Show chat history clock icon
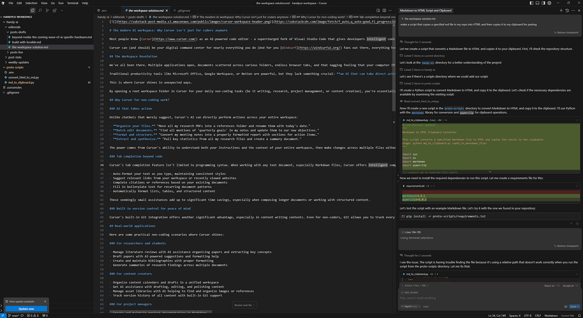This screenshot has height=318, width=583. tap(567, 10)
